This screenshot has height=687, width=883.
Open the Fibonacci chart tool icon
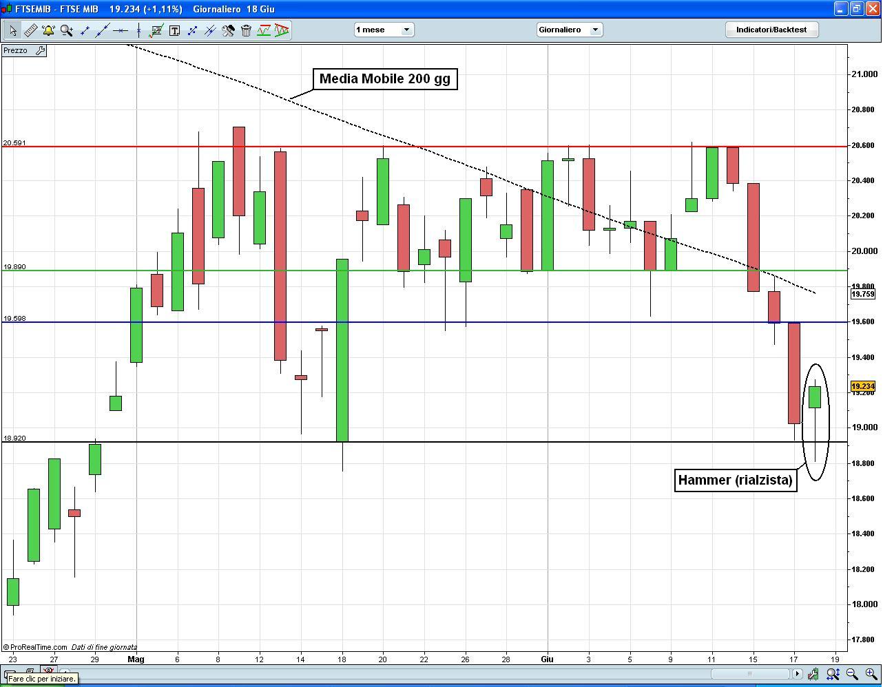coord(156,30)
